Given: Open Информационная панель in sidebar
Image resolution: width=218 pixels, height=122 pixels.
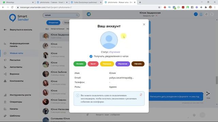Looking at the screenshot, I should tap(19, 45).
